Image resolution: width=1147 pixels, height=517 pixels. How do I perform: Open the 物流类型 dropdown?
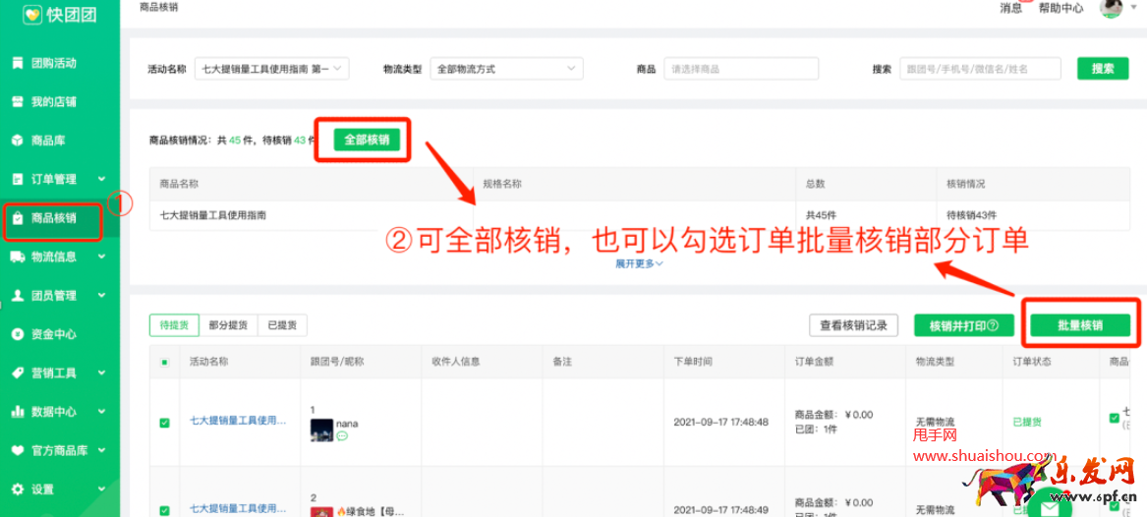click(506, 69)
